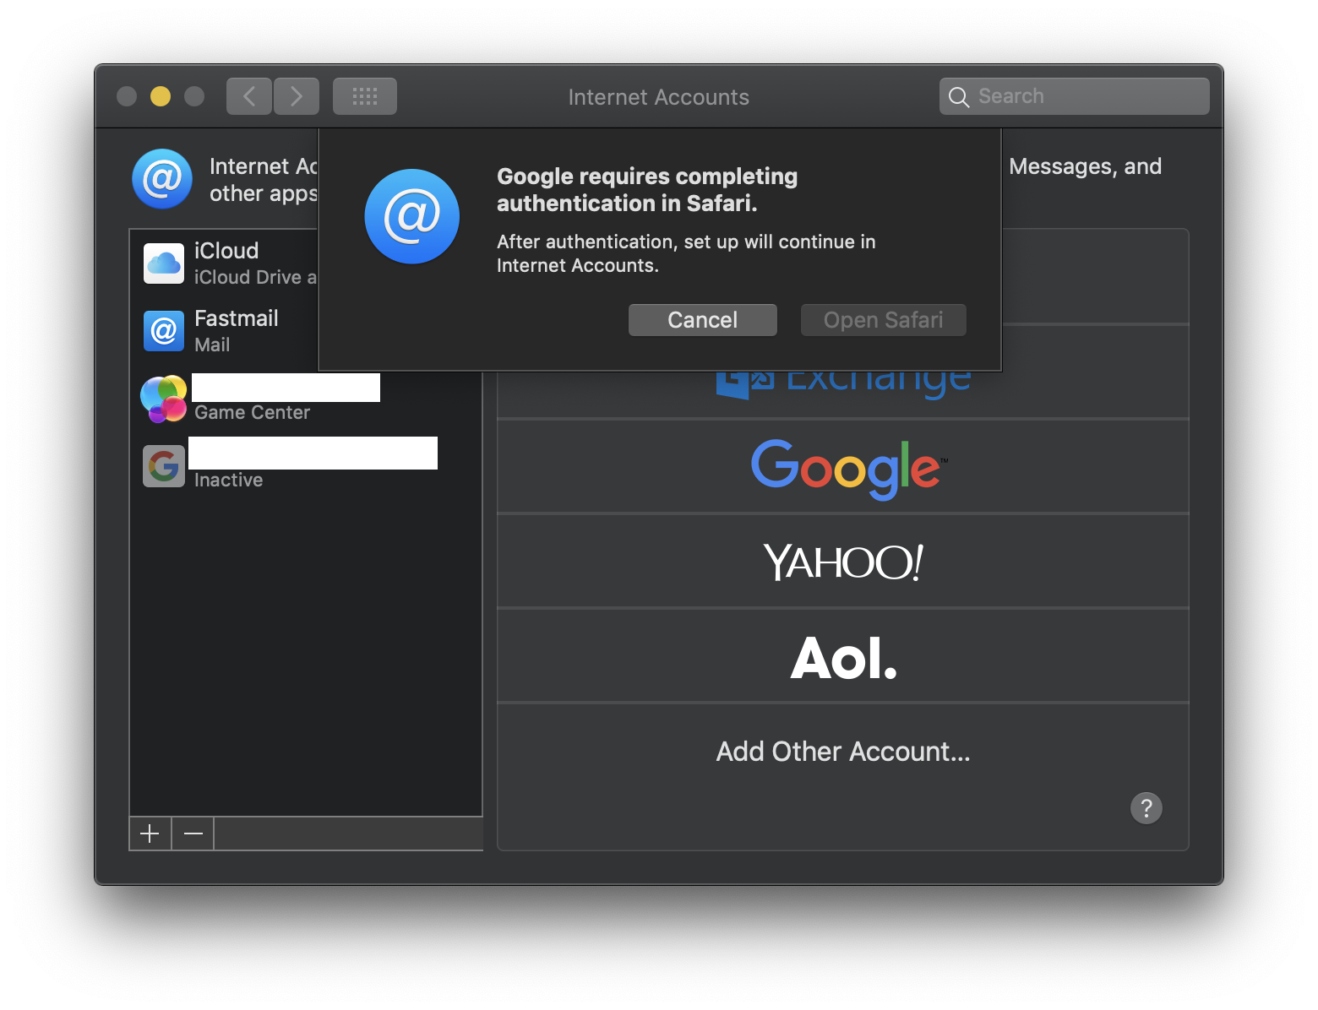Click the 'After authentication' description text
Image resolution: width=1318 pixels, height=1010 pixels.
tap(686, 253)
